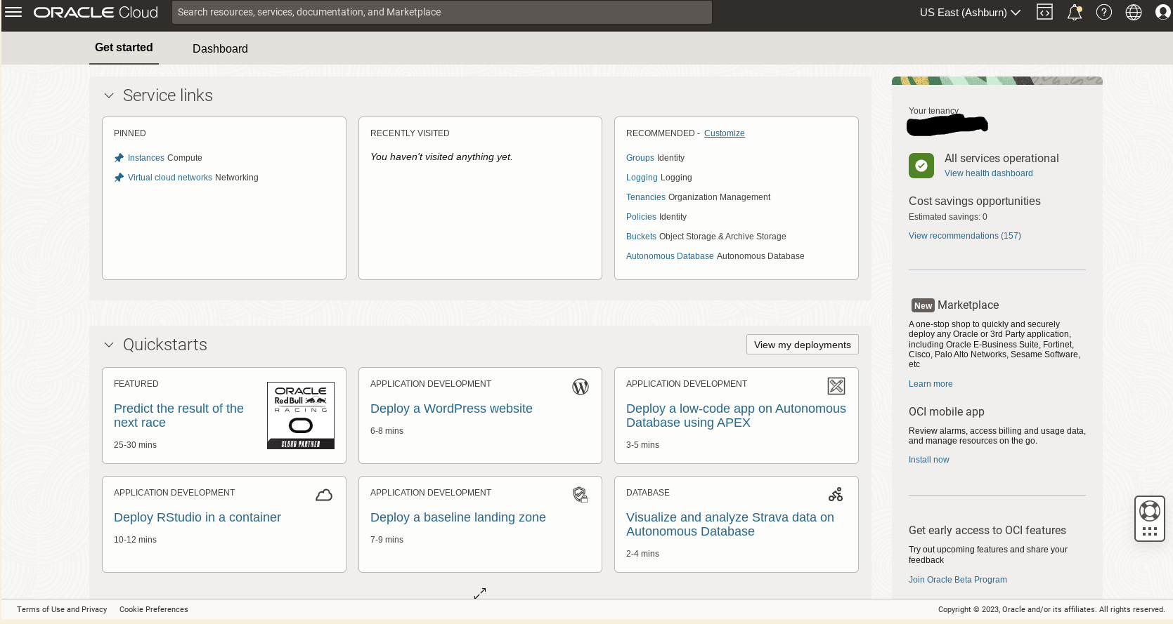Image resolution: width=1173 pixels, height=624 pixels.
Task: Click the Strava cyclist icon
Action: pos(836,495)
